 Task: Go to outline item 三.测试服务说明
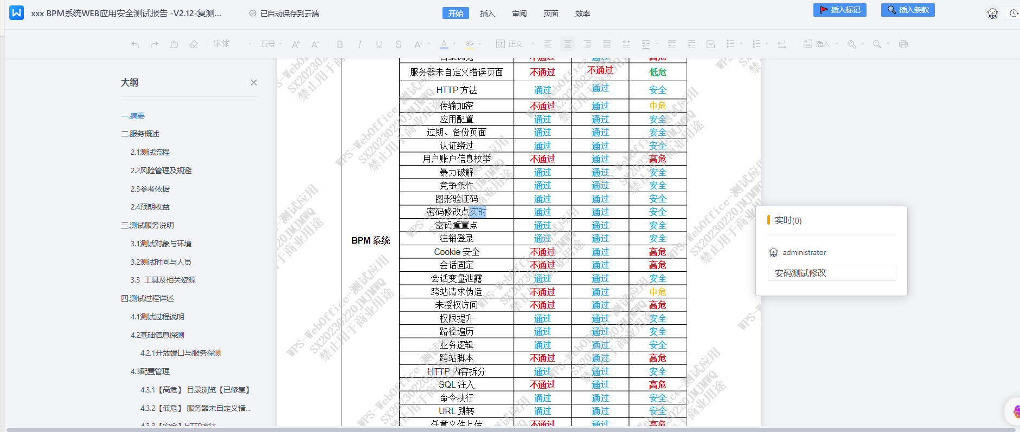coord(147,225)
